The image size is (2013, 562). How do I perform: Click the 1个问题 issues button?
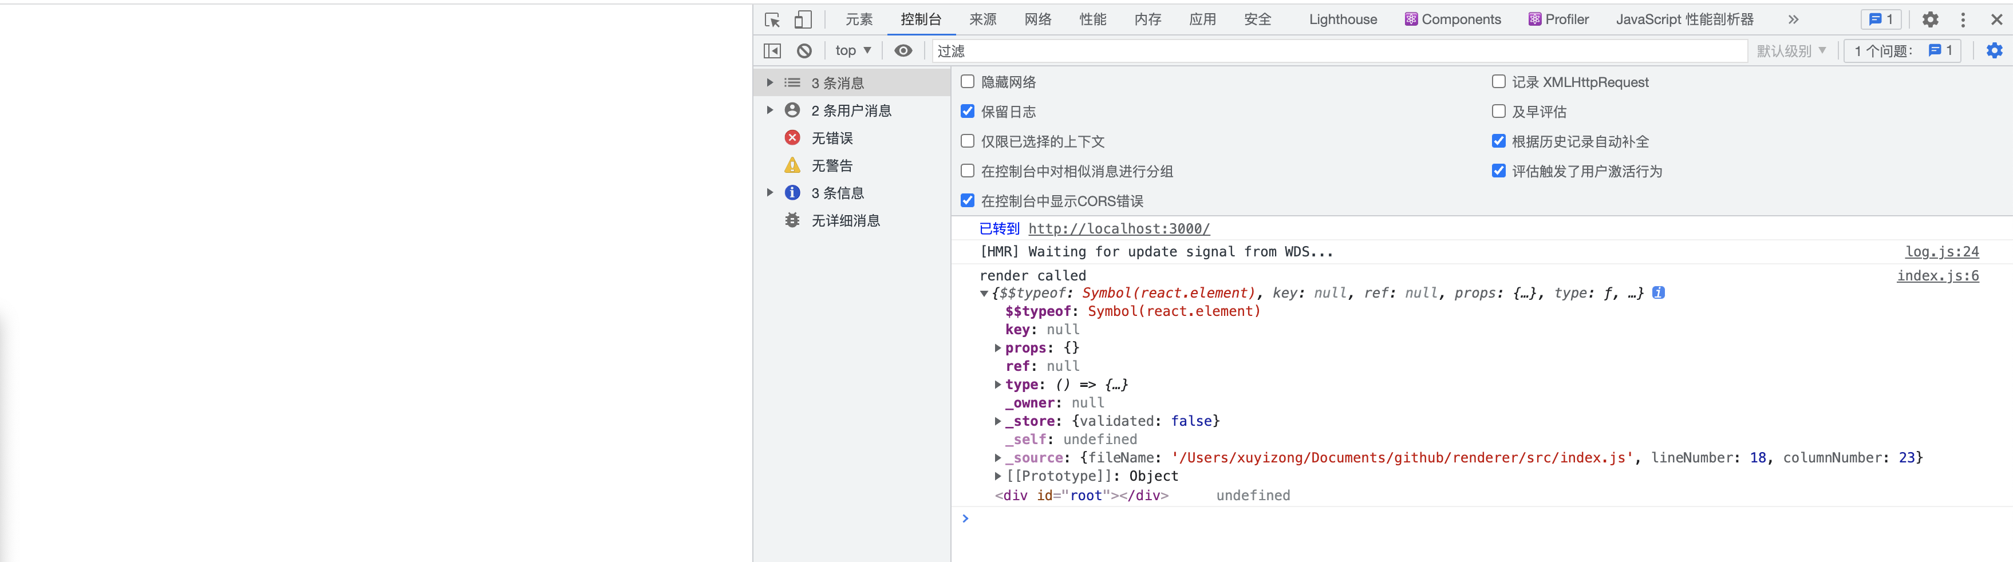(1902, 50)
